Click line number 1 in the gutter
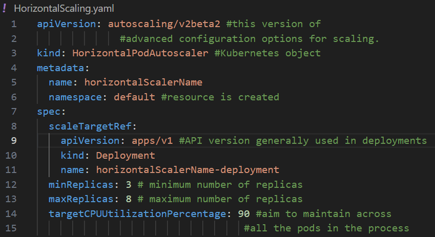Screen dimensions: 435x237 click(14, 24)
